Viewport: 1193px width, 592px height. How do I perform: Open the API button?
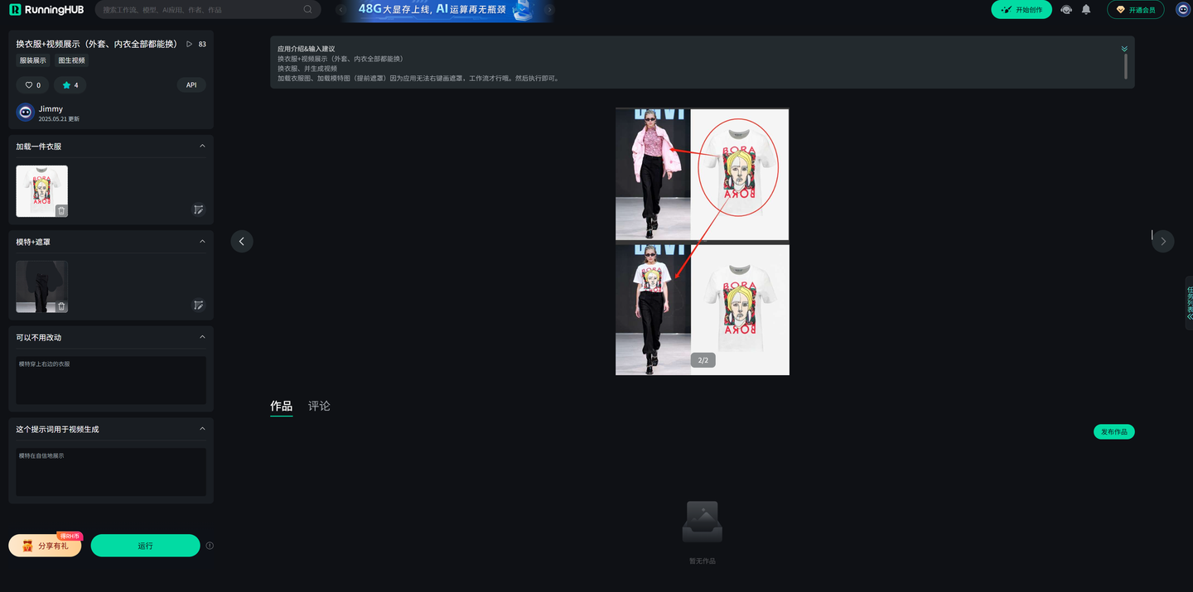(191, 85)
